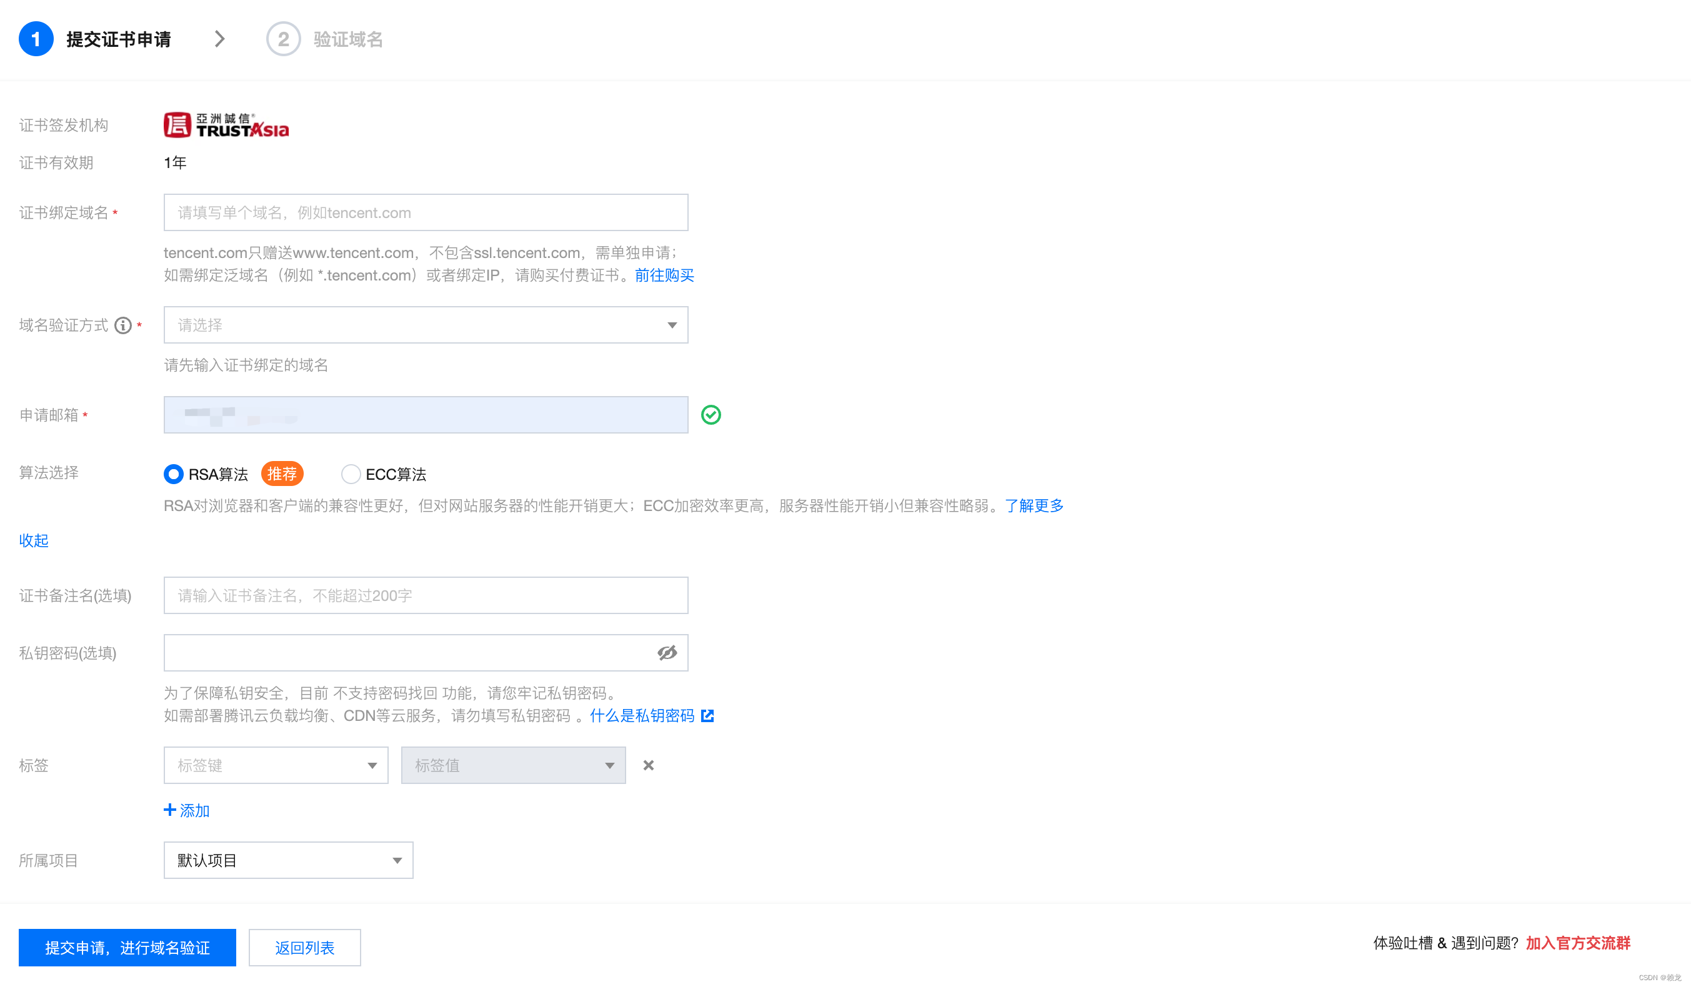
Task: Select the ECC算法 radio button
Action: [351, 474]
